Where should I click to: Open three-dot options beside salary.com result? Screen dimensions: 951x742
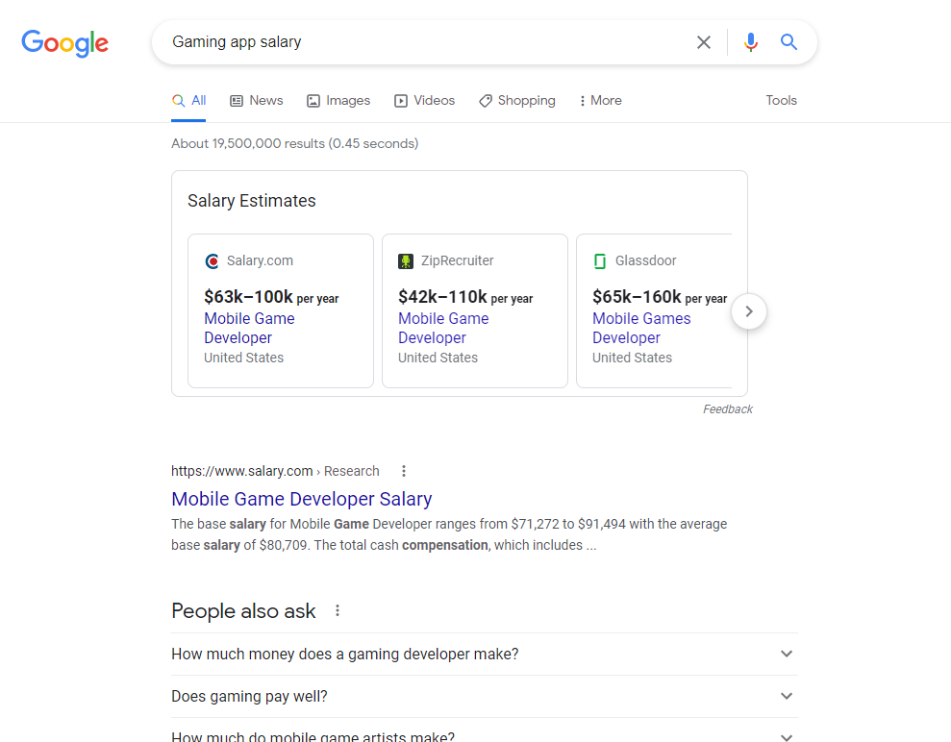click(404, 471)
